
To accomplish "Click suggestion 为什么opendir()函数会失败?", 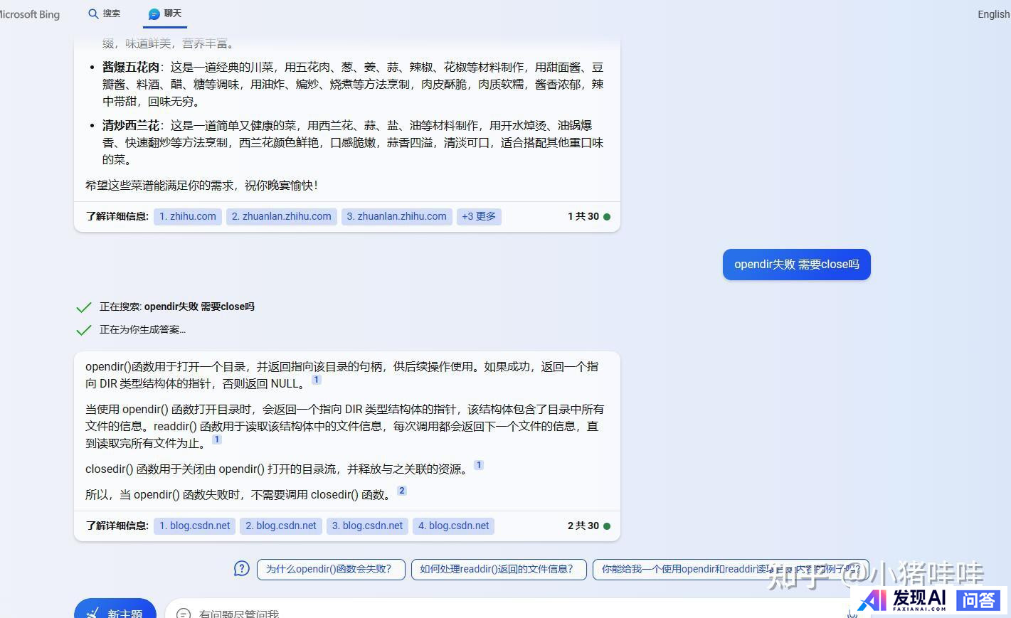I will tap(331, 569).
